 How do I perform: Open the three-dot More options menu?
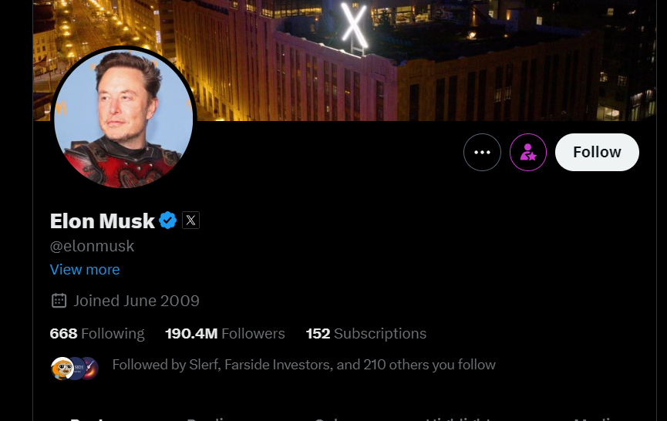point(482,153)
